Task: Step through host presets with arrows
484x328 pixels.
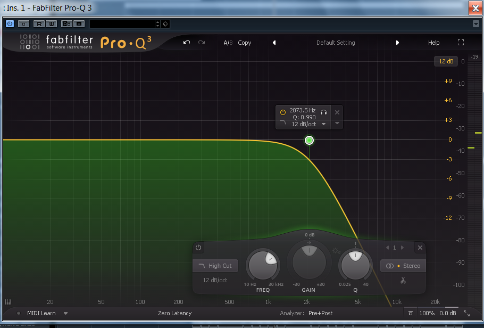Action: click(x=158, y=24)
